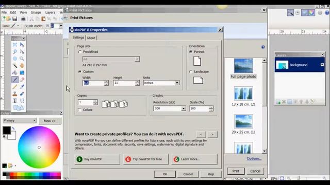This screenshot has height=185, width=330.
Task: Select the Clone Stamp tool
Action: [15, 94]
